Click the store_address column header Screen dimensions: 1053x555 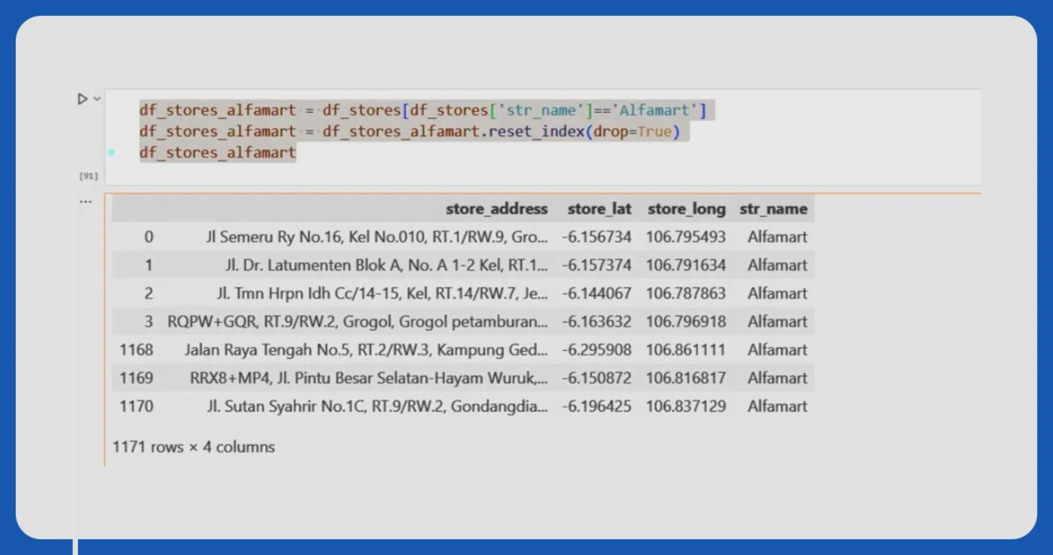click(496, 209)
